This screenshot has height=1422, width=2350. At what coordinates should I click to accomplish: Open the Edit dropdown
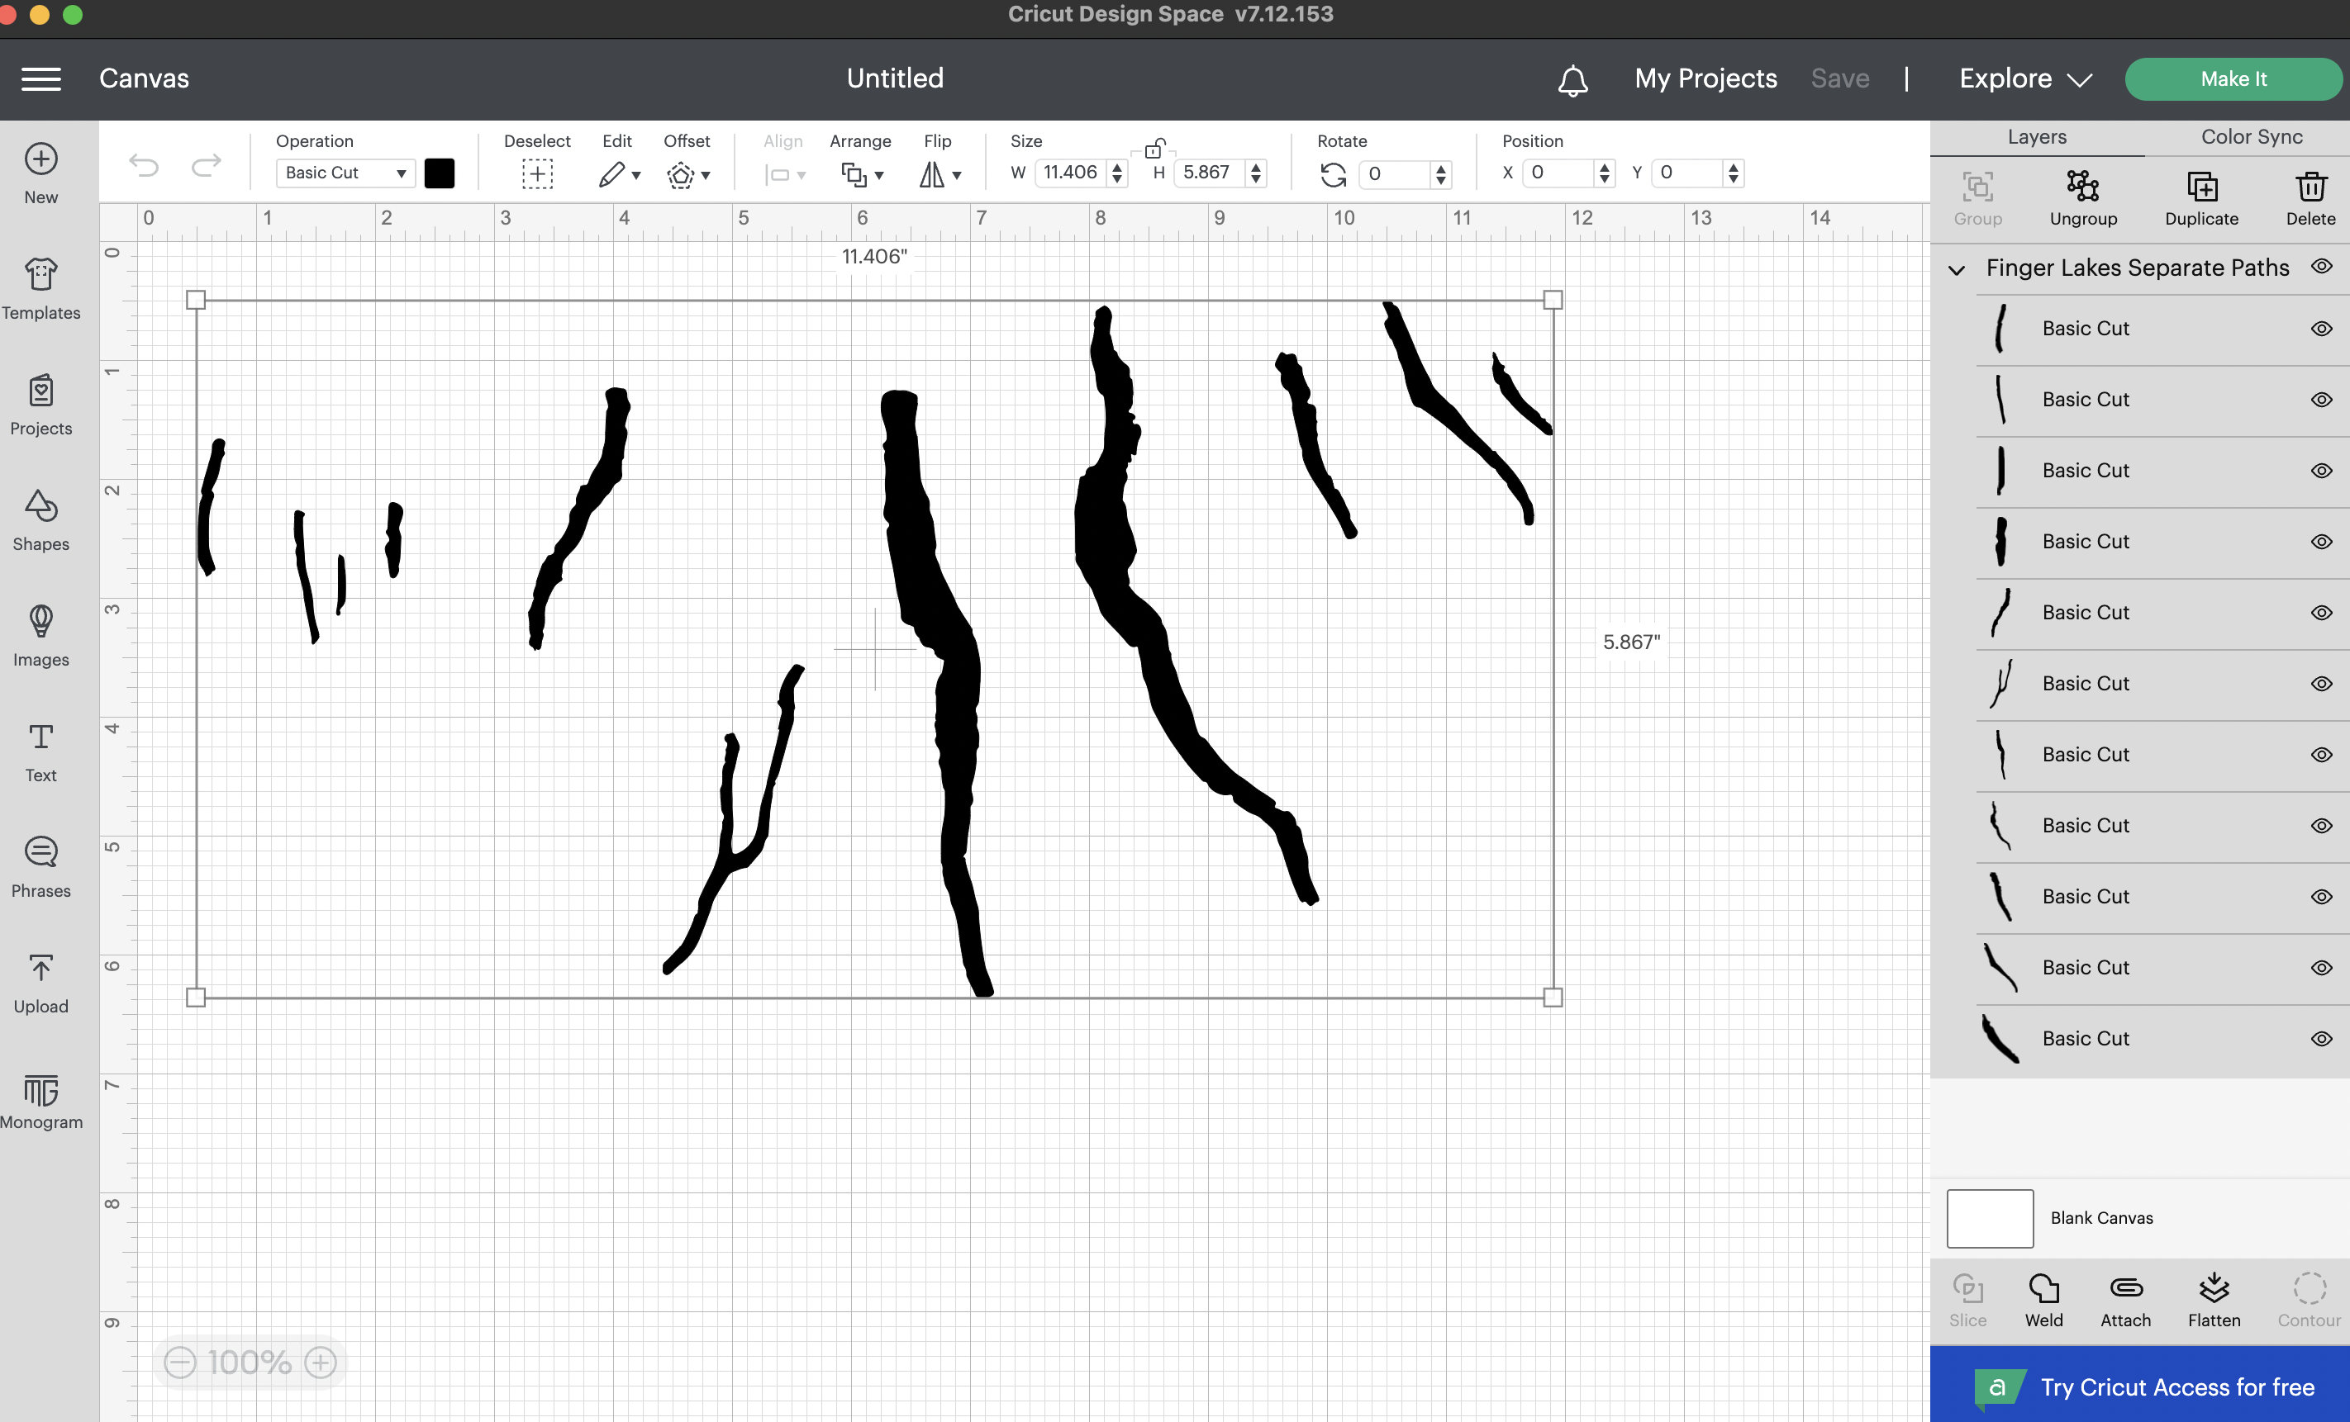[x=619, y=174]
